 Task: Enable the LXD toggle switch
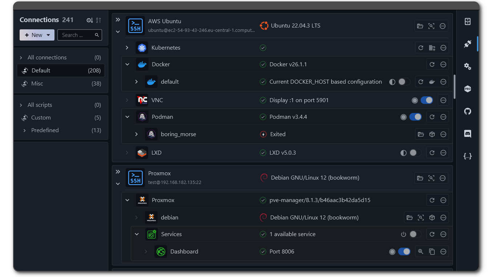point(415,153)
